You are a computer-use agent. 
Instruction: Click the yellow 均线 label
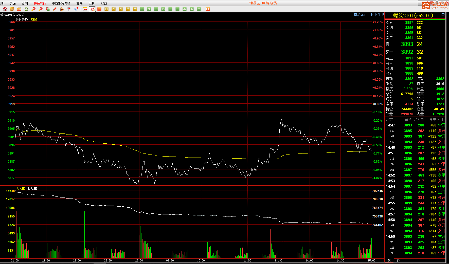34,19
